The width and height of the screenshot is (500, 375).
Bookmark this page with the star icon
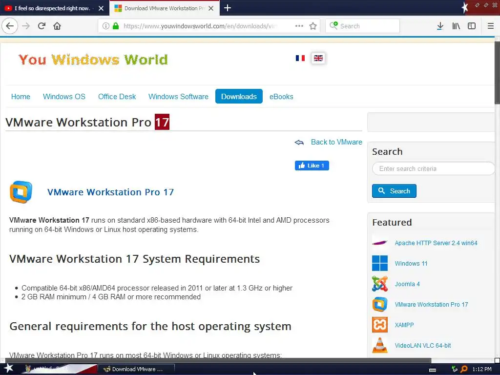[313, 26]
